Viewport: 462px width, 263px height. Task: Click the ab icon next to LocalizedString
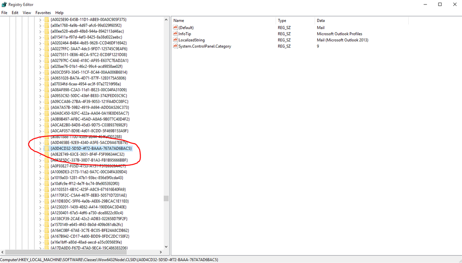[175, 40]
